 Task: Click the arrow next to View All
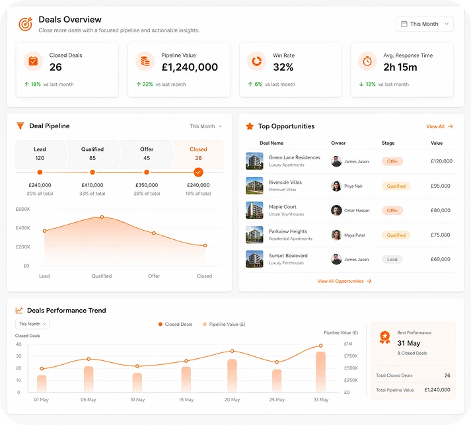pyautogui.click(x=451, y=126)
